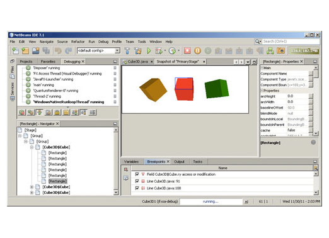The image size is (329, 238).
Task: Click the Build Project hammer icon
Action: pos(127,51)
